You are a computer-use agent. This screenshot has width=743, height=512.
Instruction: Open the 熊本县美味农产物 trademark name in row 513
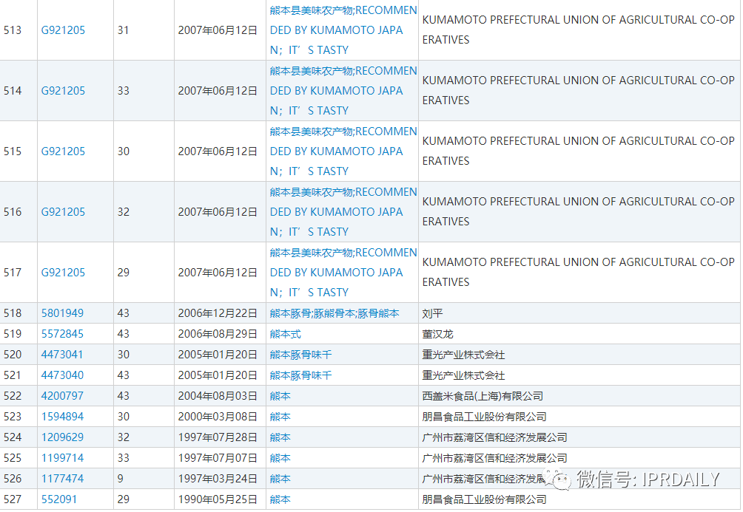[x=343, y=30]
